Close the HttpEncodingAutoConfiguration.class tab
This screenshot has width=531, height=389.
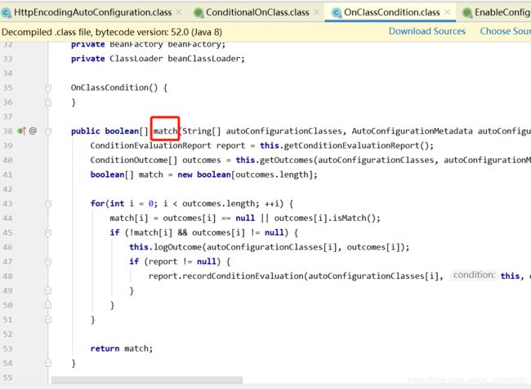click(x=179, y=12)
